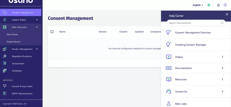Click the Consent Management cookie icon
Image resolution: width=231 pixels, height=107 pixels.
pyautogui.click(x=5, y=12)
